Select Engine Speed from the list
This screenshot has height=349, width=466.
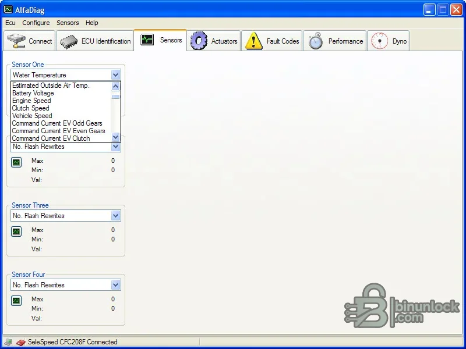tap(61, 101)
